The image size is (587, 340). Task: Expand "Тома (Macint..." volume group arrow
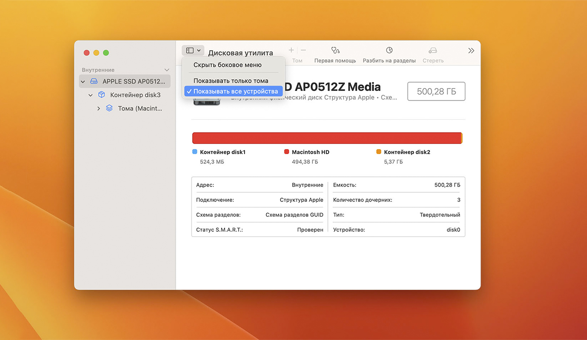click(99, 109)
